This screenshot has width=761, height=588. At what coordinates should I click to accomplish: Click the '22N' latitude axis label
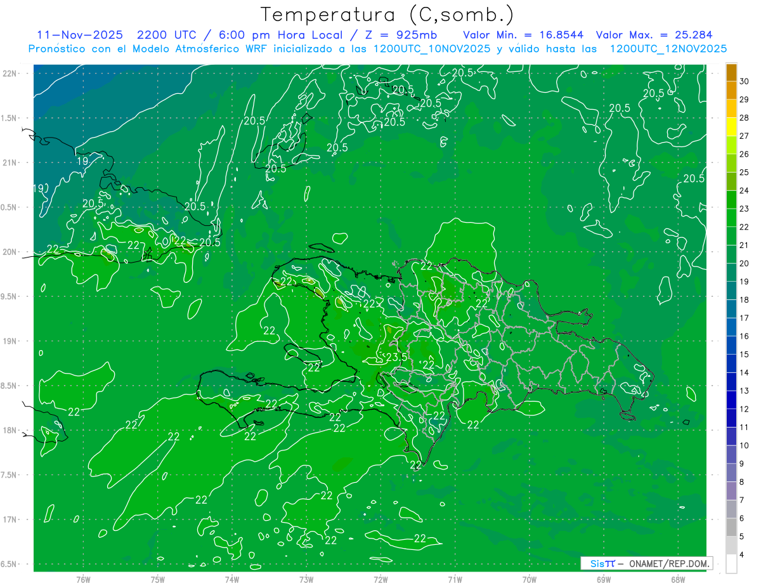(x=10, y=73)
